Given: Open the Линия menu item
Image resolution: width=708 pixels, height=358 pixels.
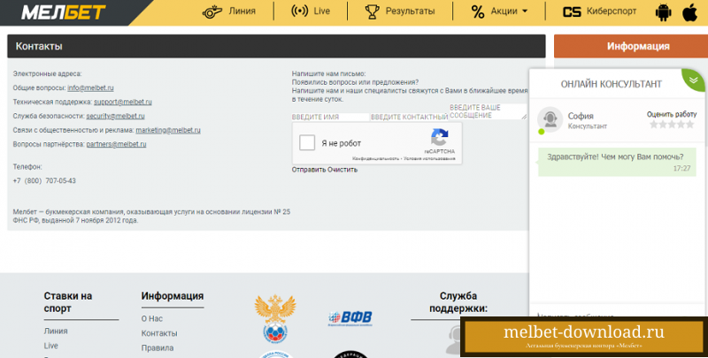Looking at the screenshot, I should 242,11.
